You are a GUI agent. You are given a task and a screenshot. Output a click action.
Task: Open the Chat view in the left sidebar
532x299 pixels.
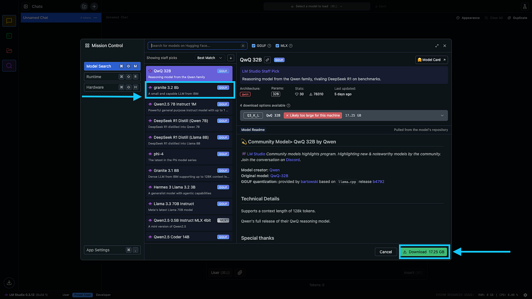click(x=9, y=21)
